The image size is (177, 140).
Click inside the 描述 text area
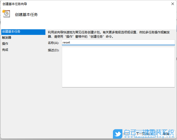118,67
